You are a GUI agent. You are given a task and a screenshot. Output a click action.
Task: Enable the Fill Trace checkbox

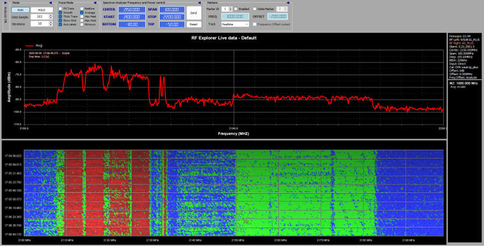click(x=60, y=9)
